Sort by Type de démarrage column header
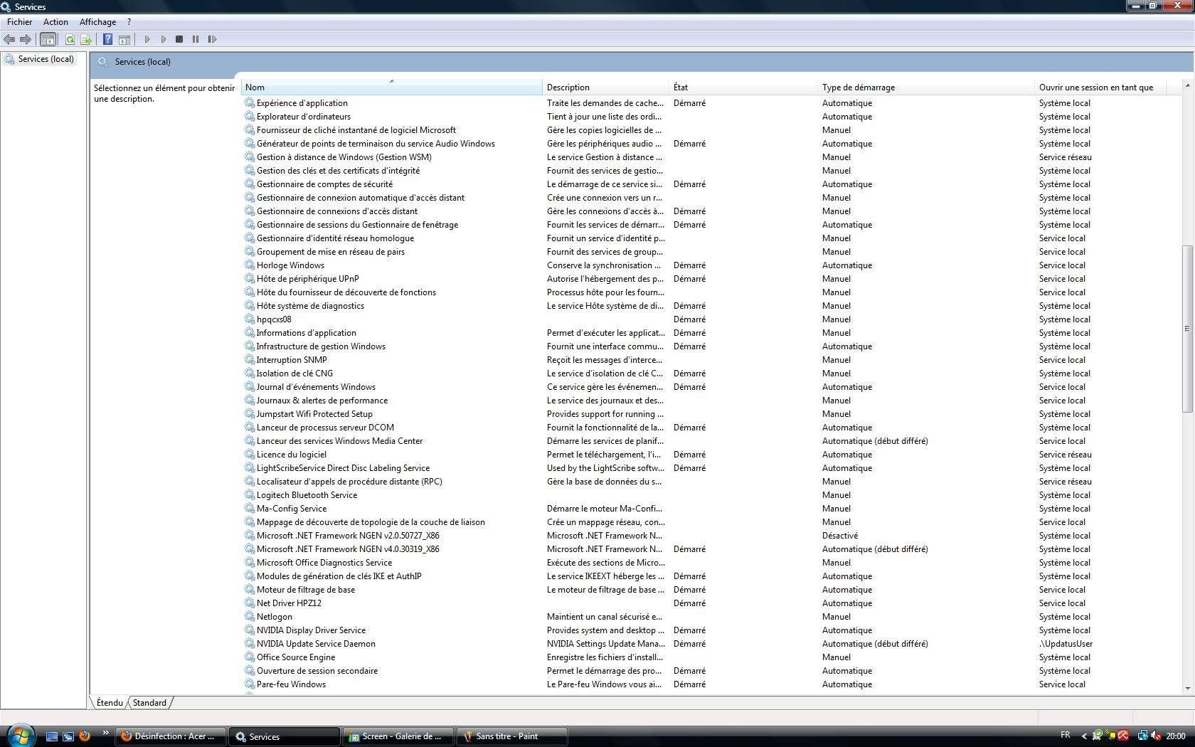The image size is (1195, 747). point(927,88)
